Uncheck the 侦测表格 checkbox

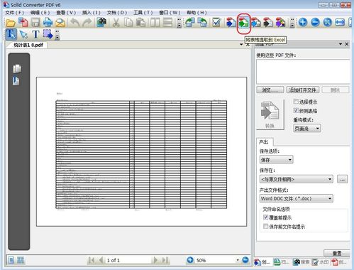point(296,110)
